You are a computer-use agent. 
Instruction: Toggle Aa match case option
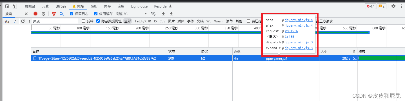click(7, 21)
